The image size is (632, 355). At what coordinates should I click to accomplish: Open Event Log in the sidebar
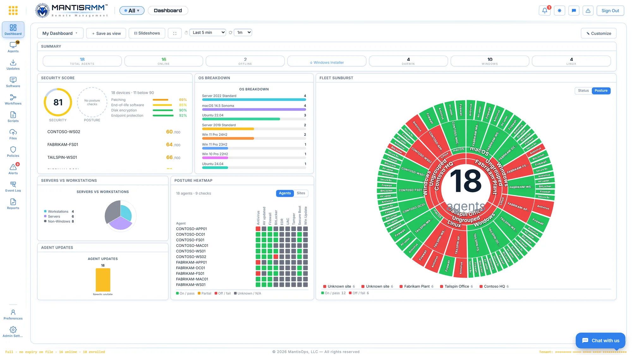[x=13, y=186]
